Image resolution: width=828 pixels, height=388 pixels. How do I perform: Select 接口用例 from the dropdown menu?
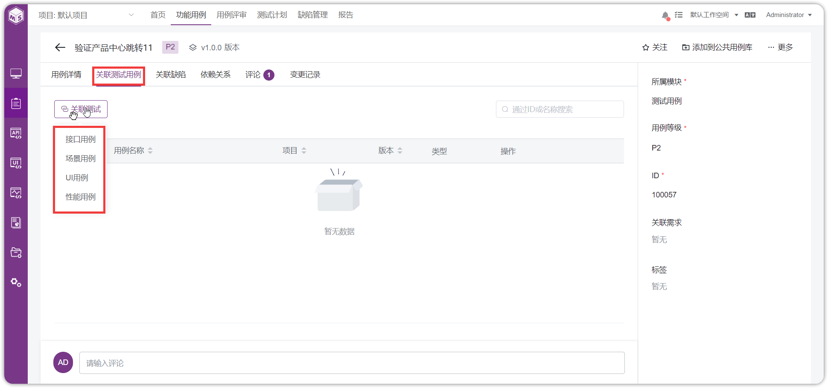[80, 139]
